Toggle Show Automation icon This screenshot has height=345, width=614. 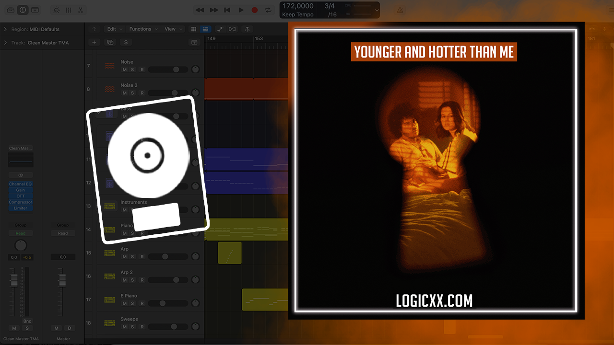coord(219,29)
